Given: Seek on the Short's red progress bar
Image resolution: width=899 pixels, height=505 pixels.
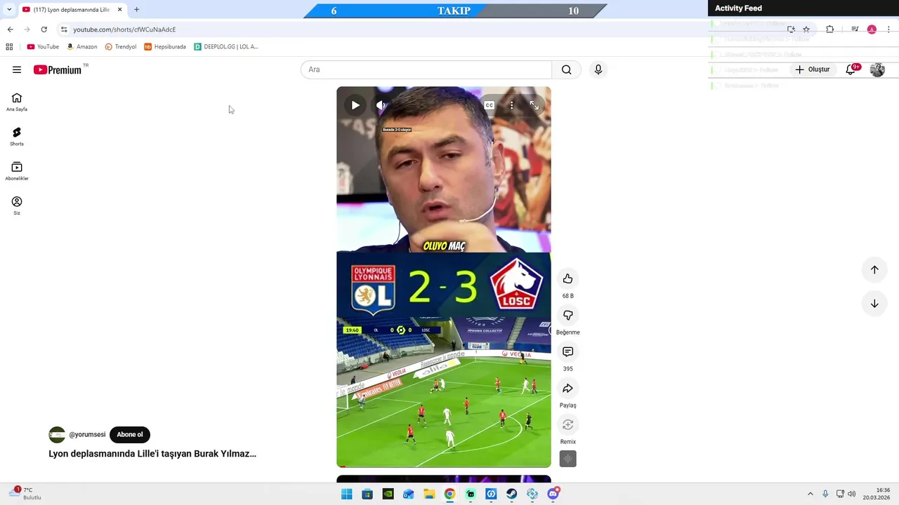Looking at the screenshot, I should [444, 466].
